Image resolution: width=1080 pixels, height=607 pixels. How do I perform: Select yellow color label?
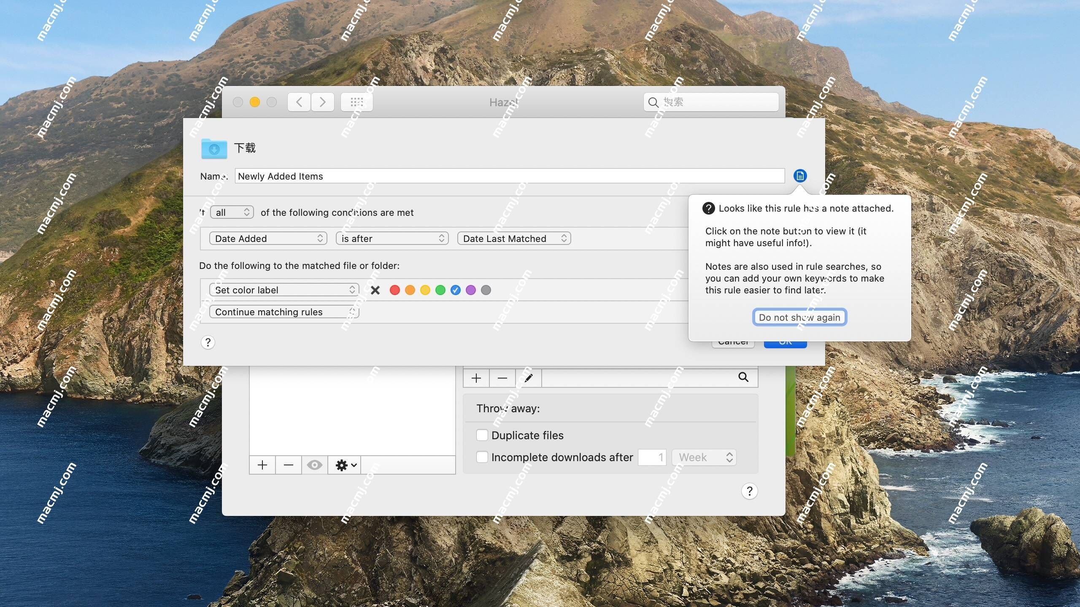[x=425, y=290]
